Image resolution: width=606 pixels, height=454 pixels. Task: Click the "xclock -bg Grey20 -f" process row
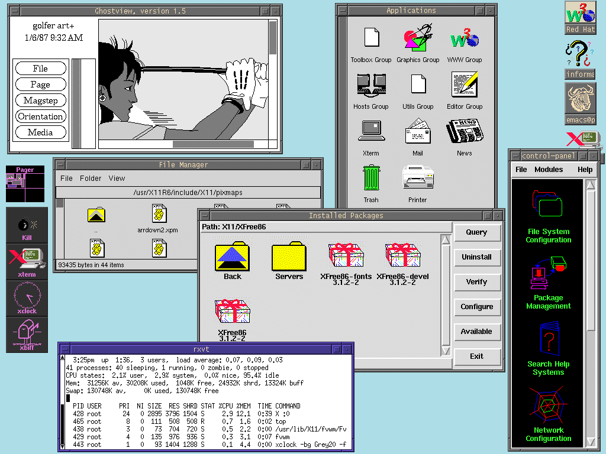(x=209, y=445)
